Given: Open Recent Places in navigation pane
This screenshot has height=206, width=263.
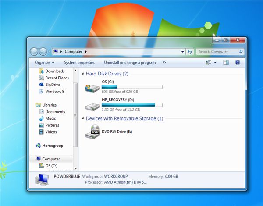Looking at the screenshot, I should [57, 78].
